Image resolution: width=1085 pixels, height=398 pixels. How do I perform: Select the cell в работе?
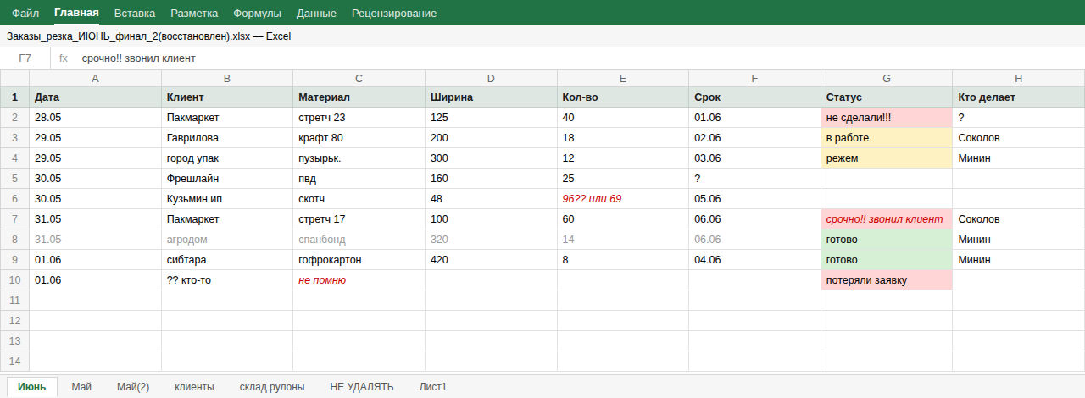click(x=887, y=138)
